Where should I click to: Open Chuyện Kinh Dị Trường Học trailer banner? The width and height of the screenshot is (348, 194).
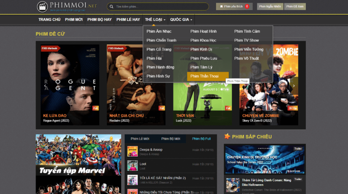pyautogui.click(x=265, y=159)
